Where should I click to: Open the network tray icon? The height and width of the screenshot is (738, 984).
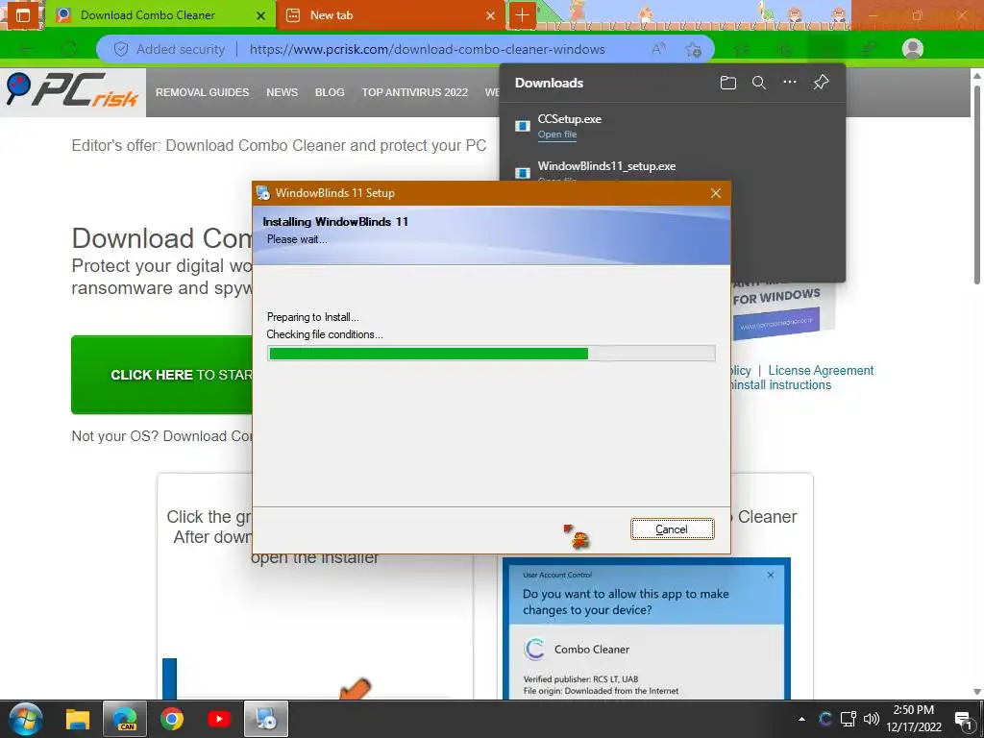[x=849, y=719]
